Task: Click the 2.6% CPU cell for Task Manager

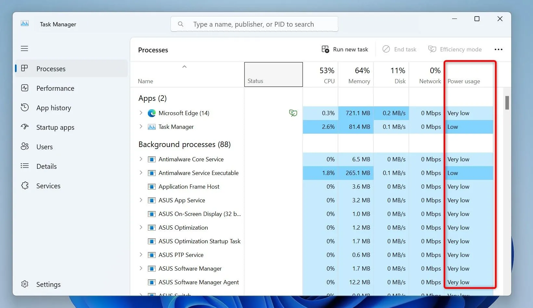Action: (320, 127)
